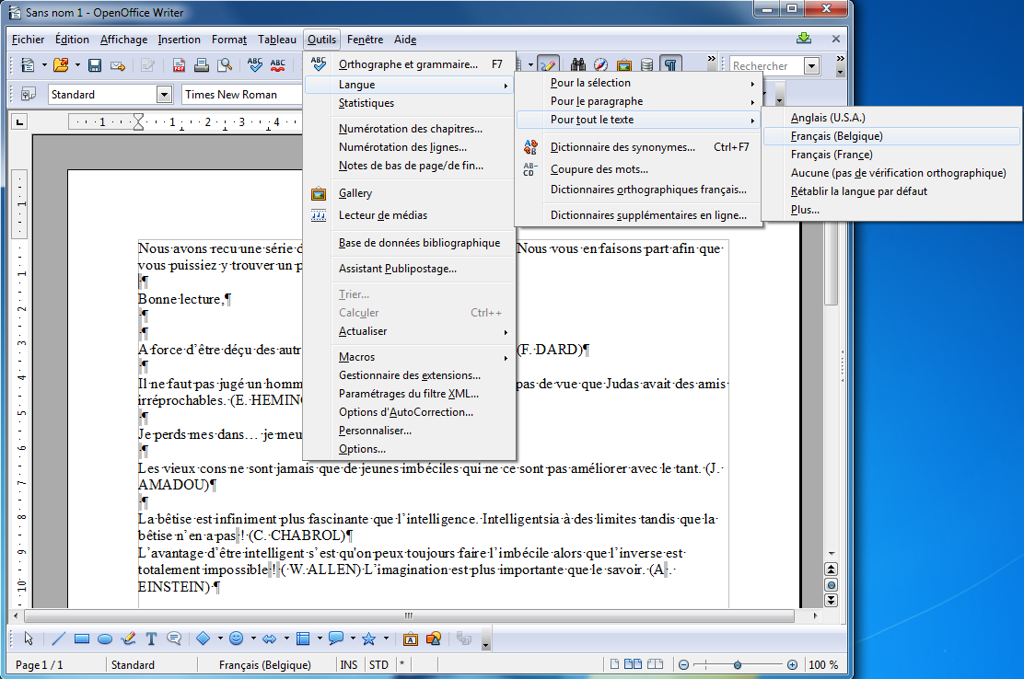Viewport: 1024px width, 679px height.
Task: Click the send document by e-mail icon
Action: (118, 65)
